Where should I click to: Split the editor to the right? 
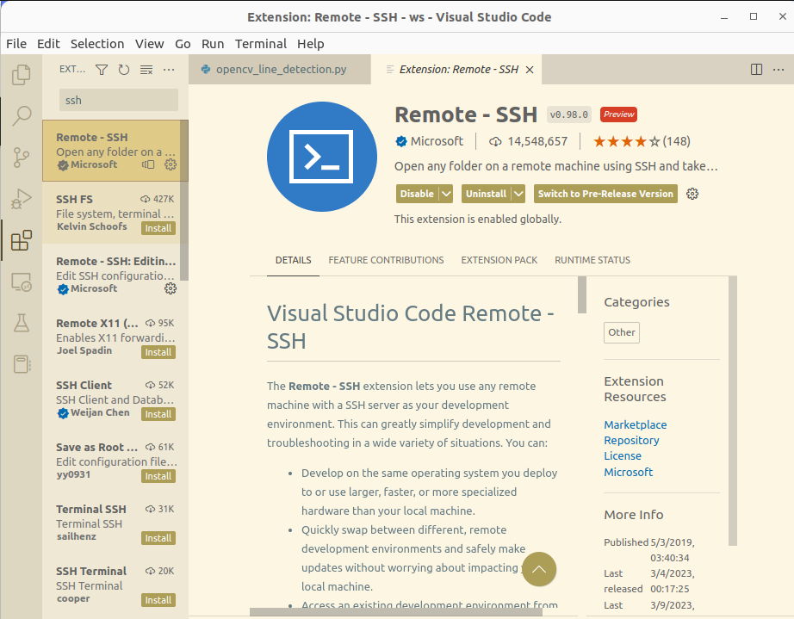click(x=756, y=70)
